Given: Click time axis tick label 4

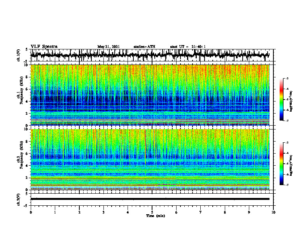Looking at the screenshot, I should tap(128, 212).
